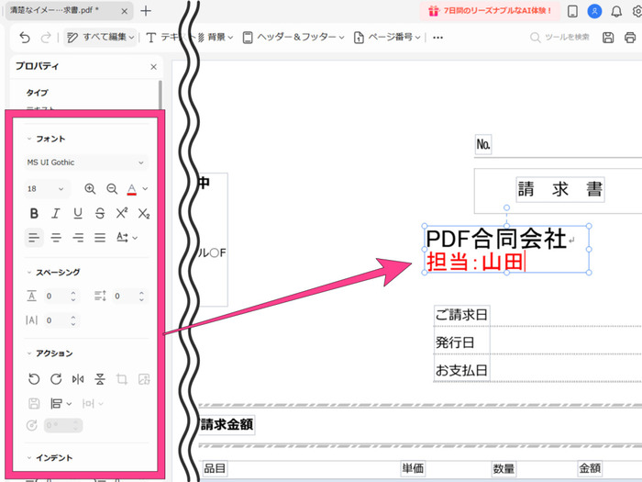Screen dimensions: 642x482
Task: Open the ページ番号 page number menu
Action: [387, 38]
